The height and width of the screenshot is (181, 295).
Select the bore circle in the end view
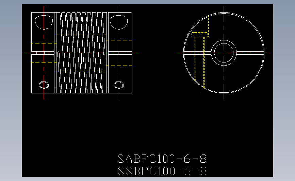pos(224,53)
